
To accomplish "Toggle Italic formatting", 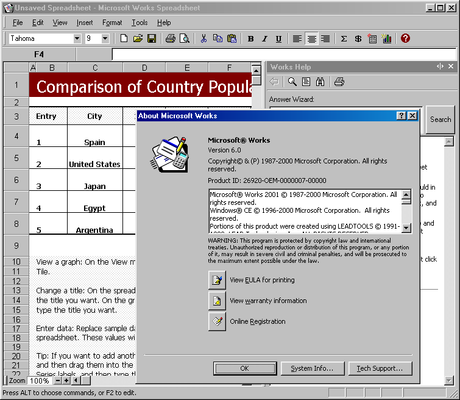I will [264, 38].
